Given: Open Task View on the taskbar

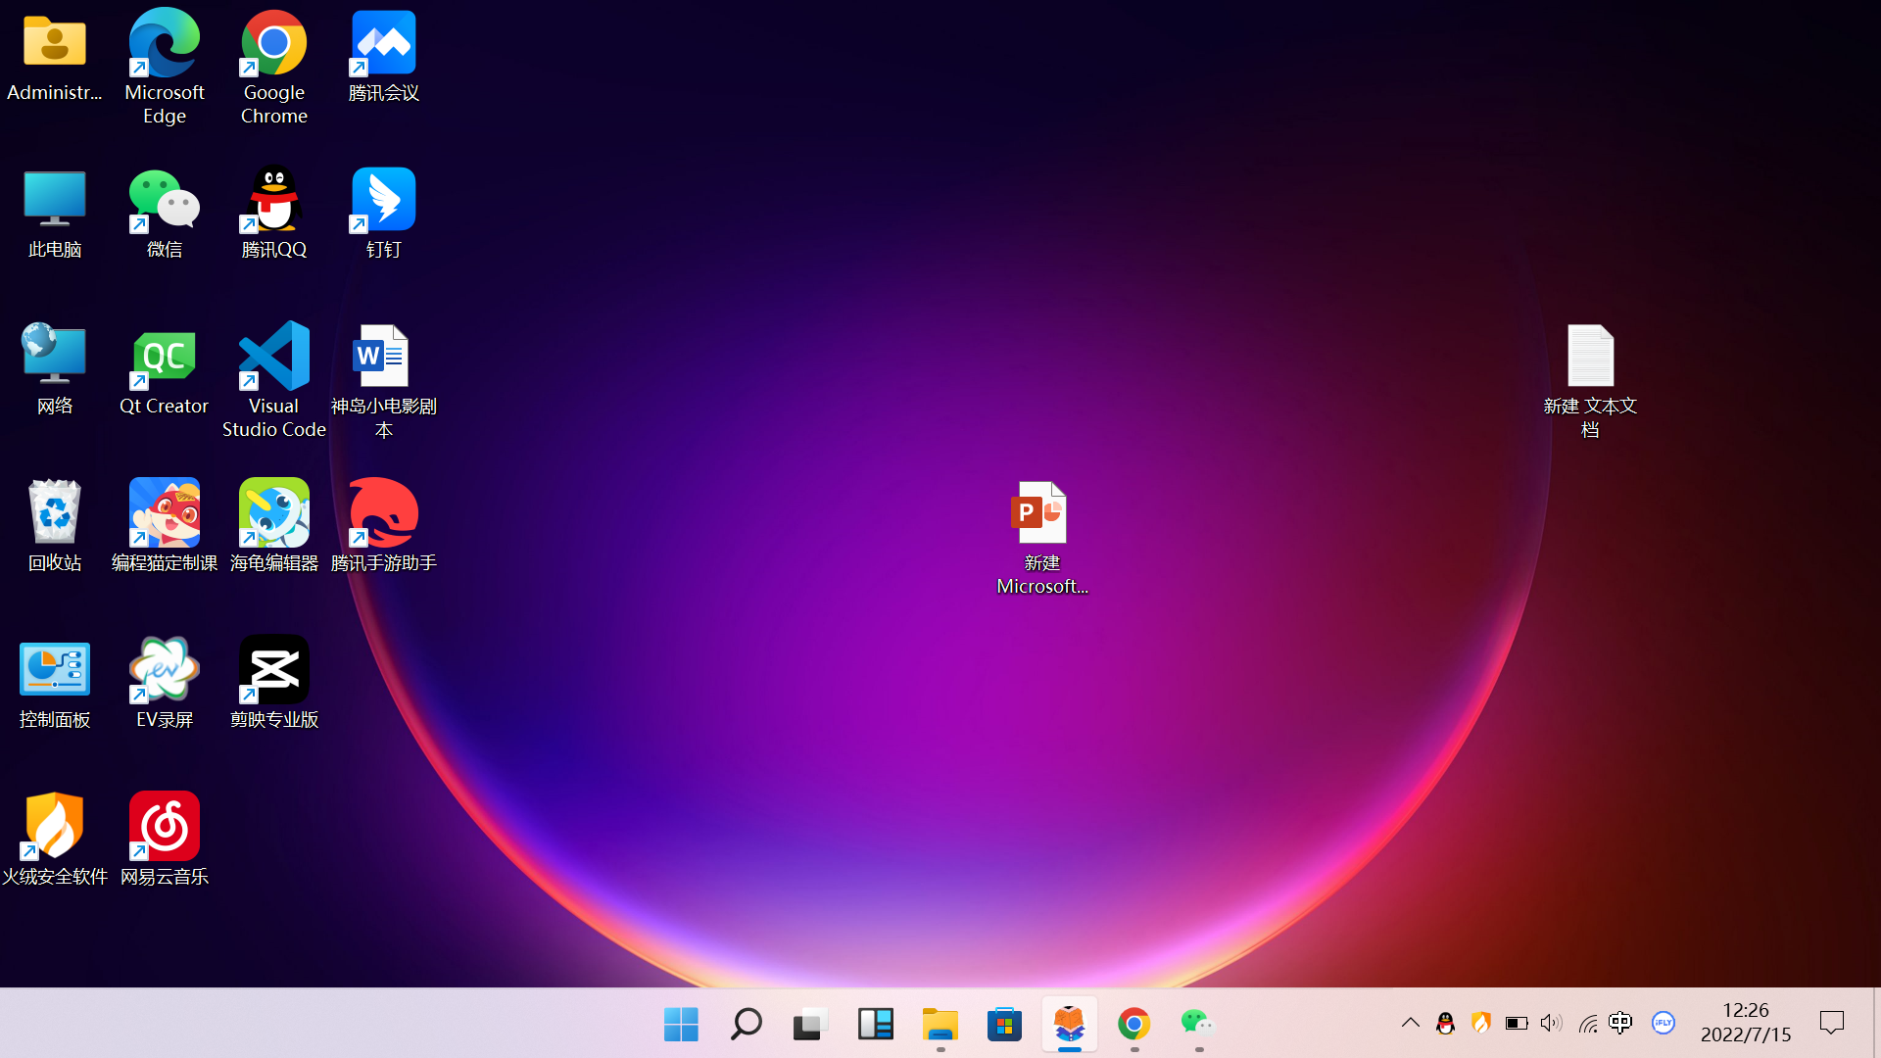Looking at the screenshot, I should click(810, 1025).
